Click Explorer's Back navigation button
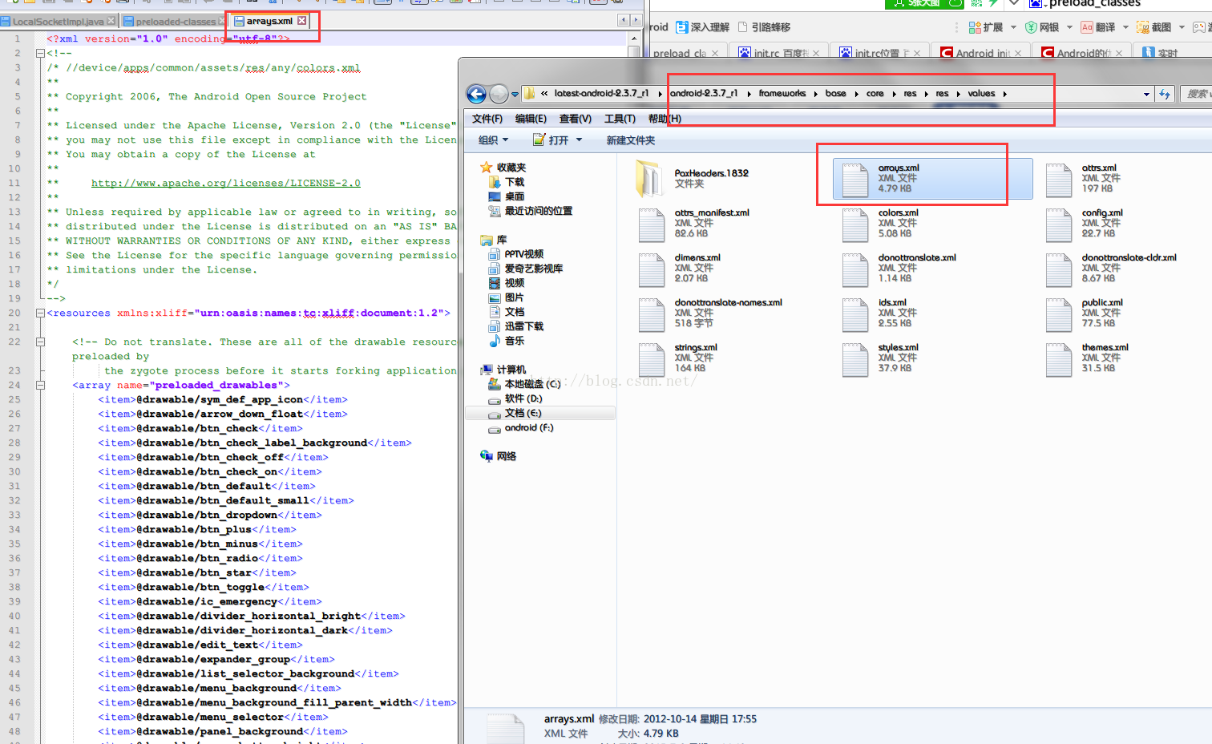 tap(476, 94)
